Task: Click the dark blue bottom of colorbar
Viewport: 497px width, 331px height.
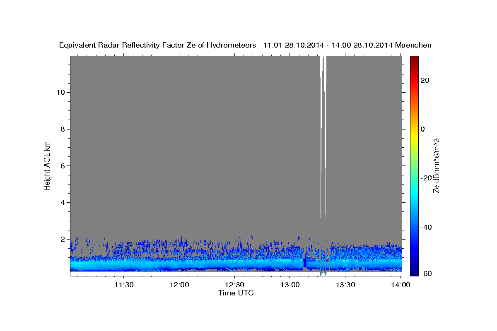Action: pyautogui.click(x=415, y=273)
